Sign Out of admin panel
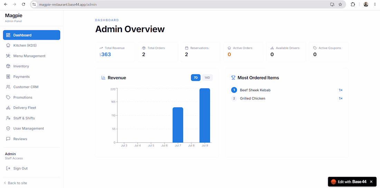This screenshot has width=380, height=188. tap(31, 168)
